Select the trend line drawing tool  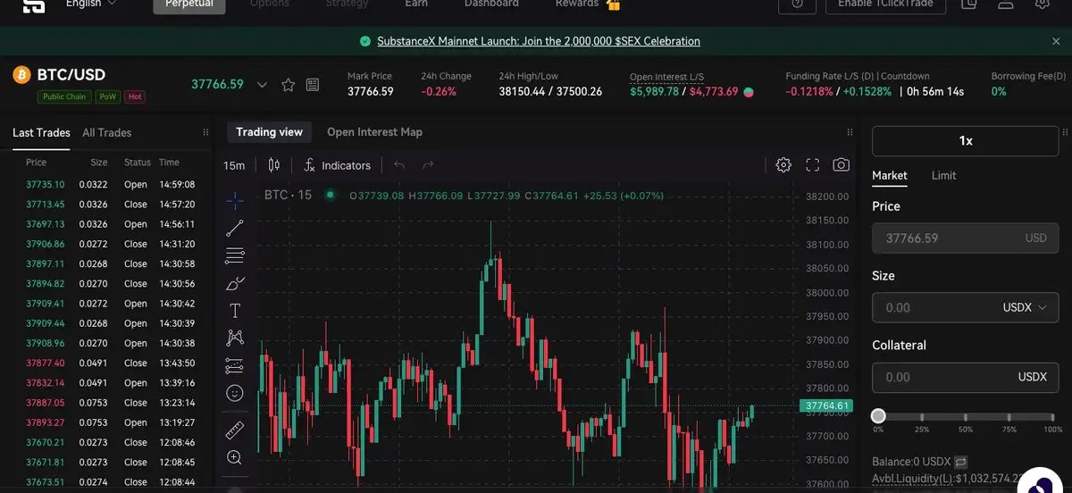tap(235, 228)
